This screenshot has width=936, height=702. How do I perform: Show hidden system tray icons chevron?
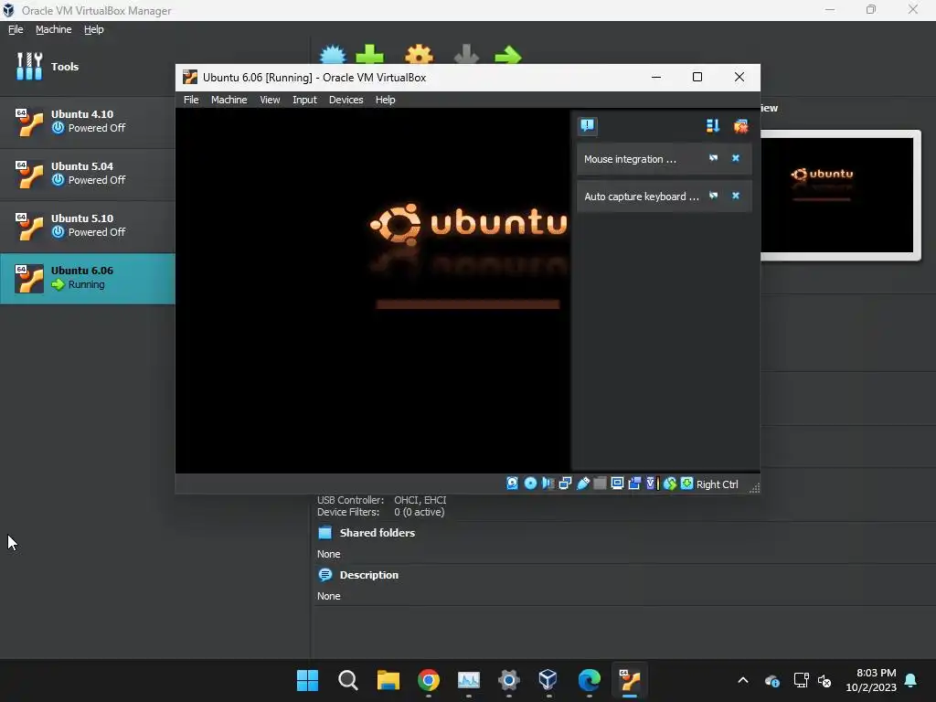742,680
